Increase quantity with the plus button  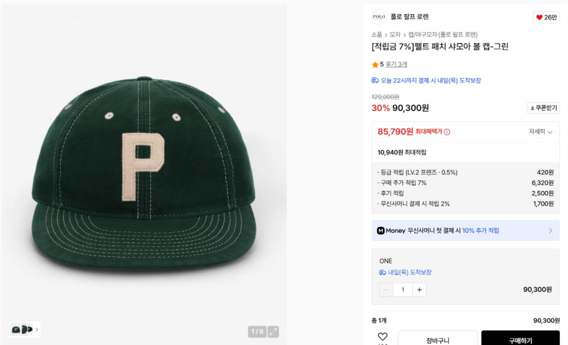tap(419, 290)
